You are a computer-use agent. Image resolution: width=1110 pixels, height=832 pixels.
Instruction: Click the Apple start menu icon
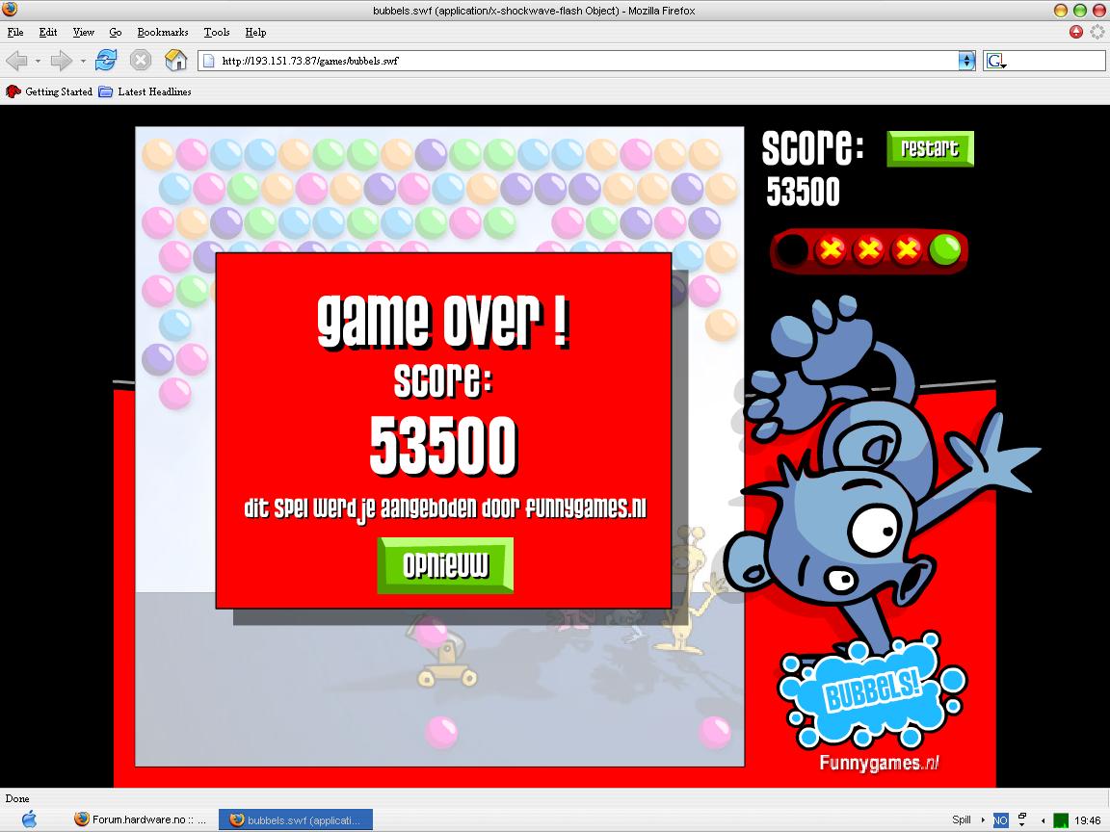29,819
